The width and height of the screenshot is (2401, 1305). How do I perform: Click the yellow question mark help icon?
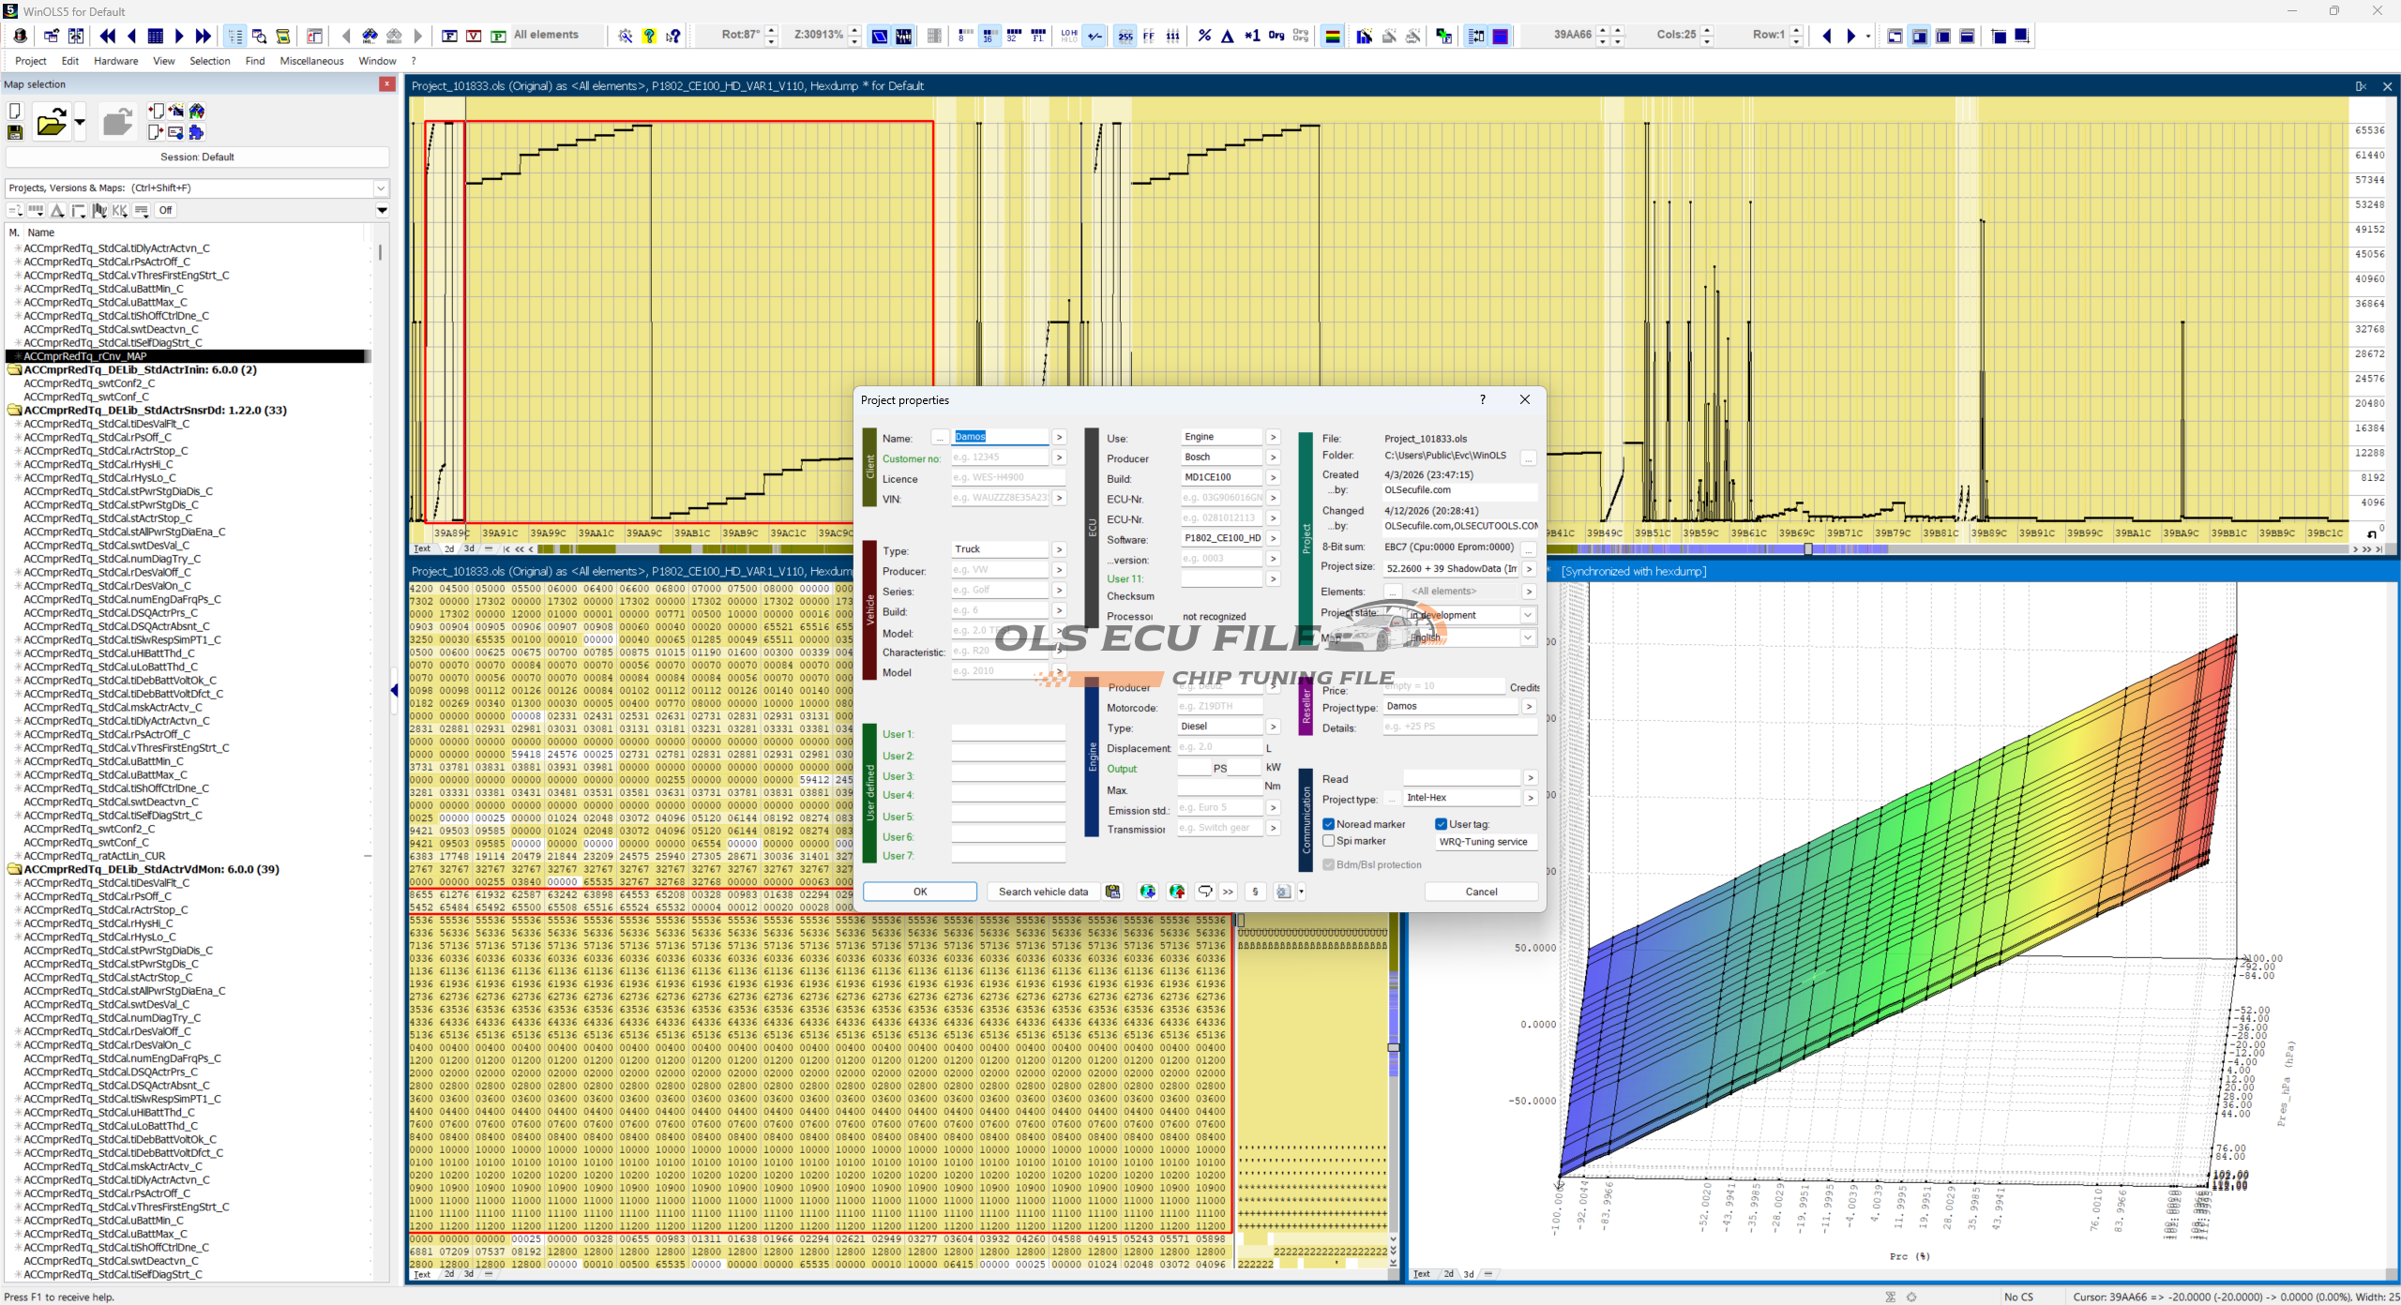pyautogui.click(x=649, y=36)
